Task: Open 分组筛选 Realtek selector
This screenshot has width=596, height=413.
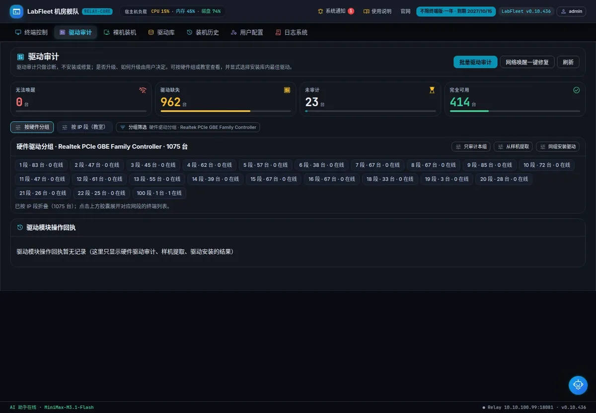Action: 188,127
